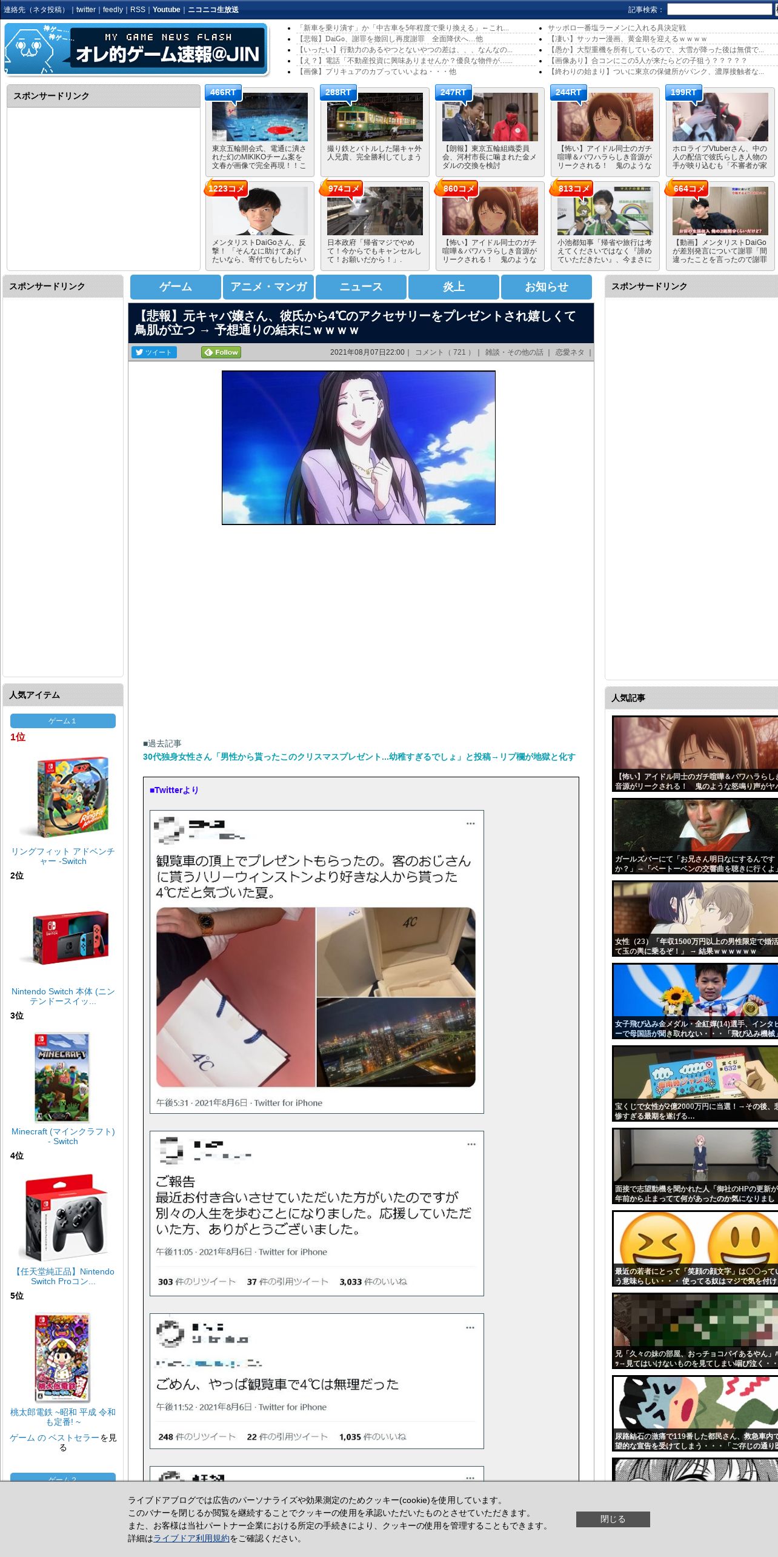Open the ライブドア利用規約 link
The height and width of the screenshot is (1557, 778).
point(191,1538)
